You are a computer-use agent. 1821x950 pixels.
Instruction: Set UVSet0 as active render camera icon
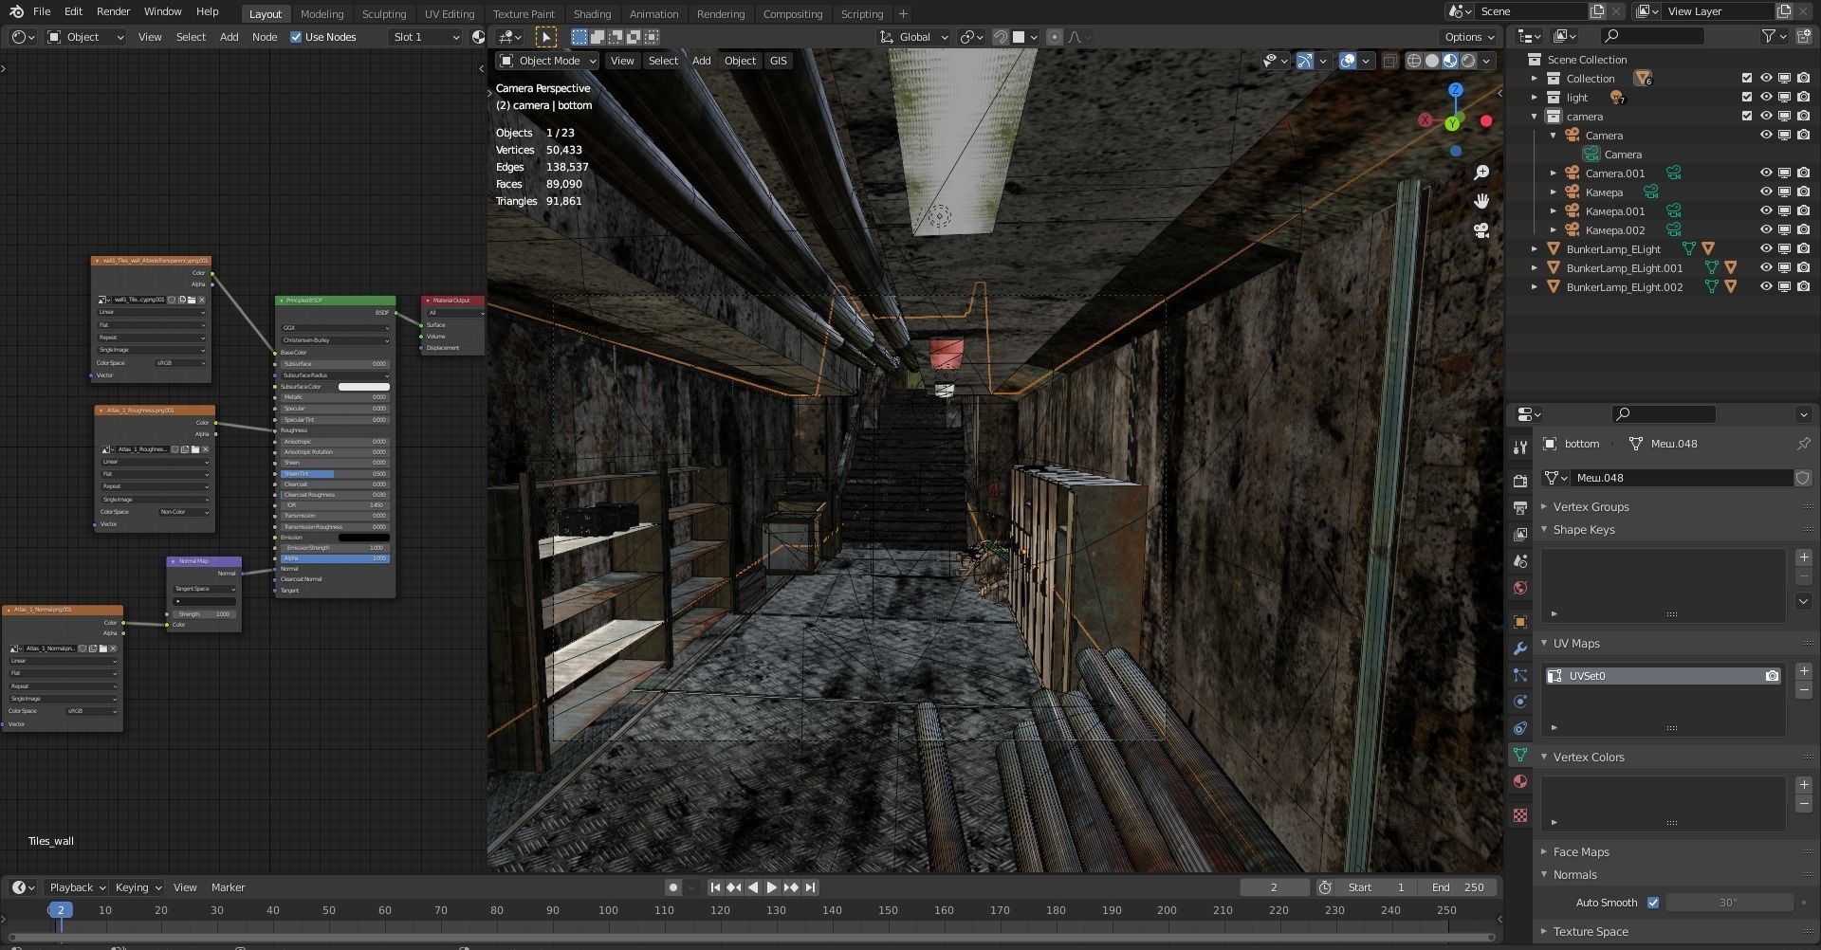[1772, 676]
